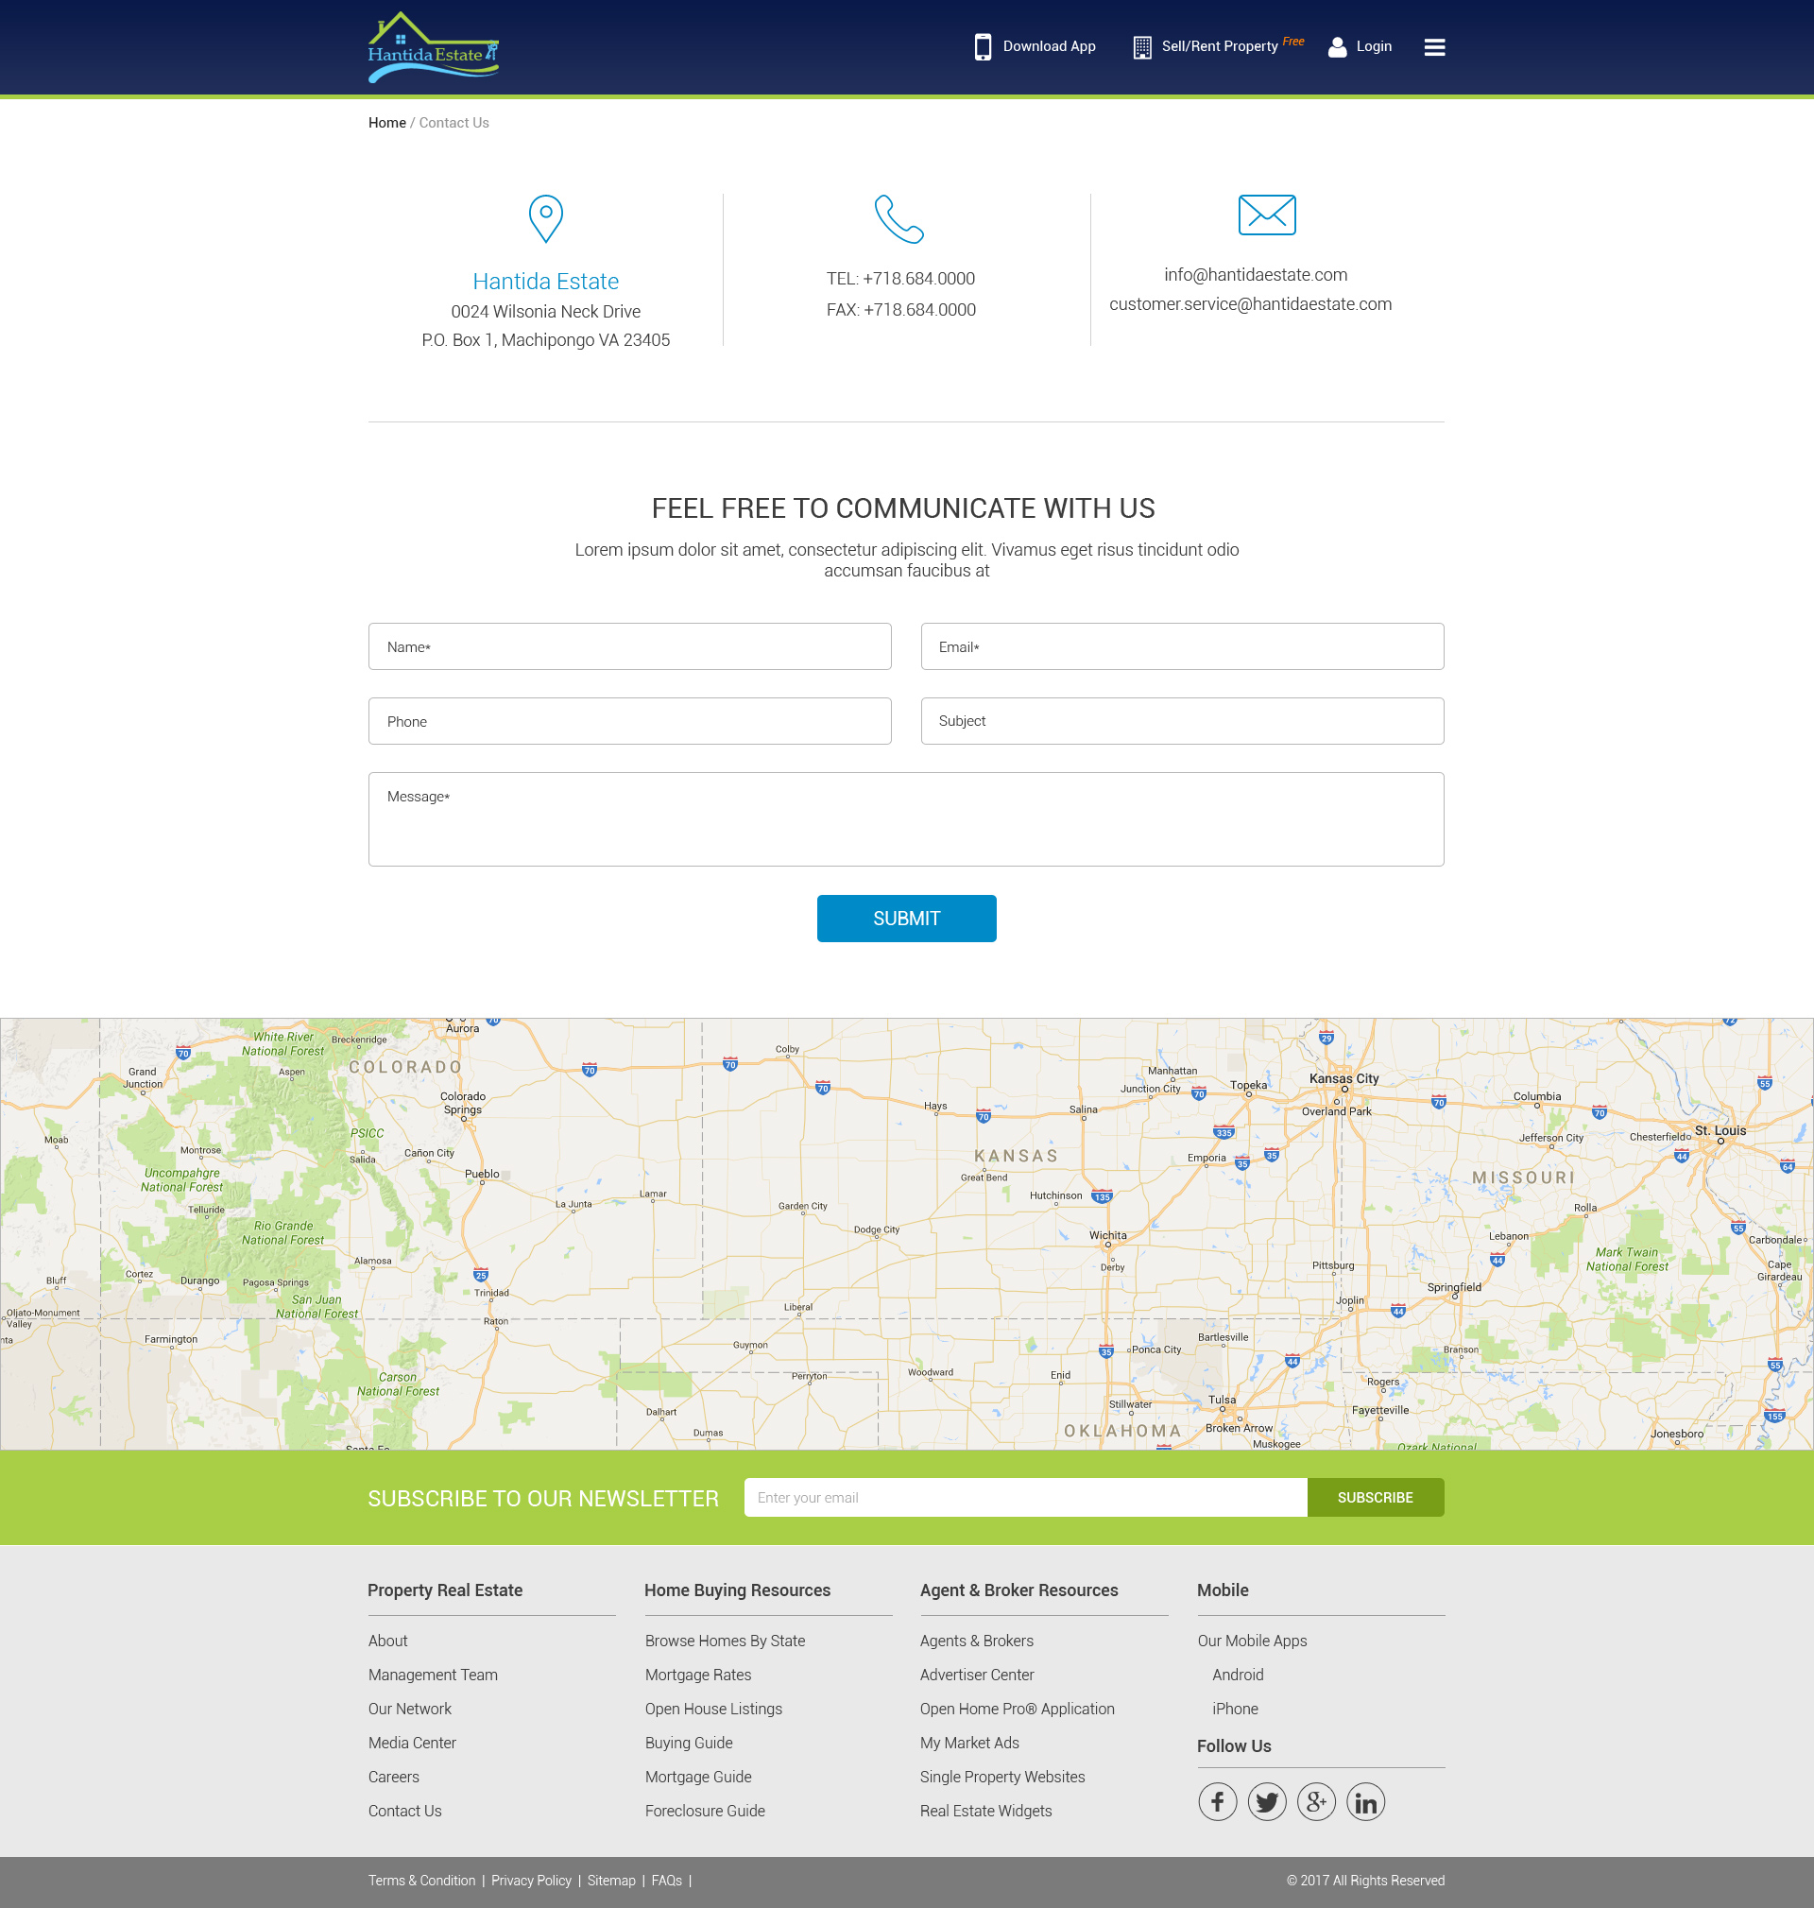Click the Twitter follow icon
Image resolution: width=1814 pixels, height=1908 pixels.
(x=1267, y=1801)
